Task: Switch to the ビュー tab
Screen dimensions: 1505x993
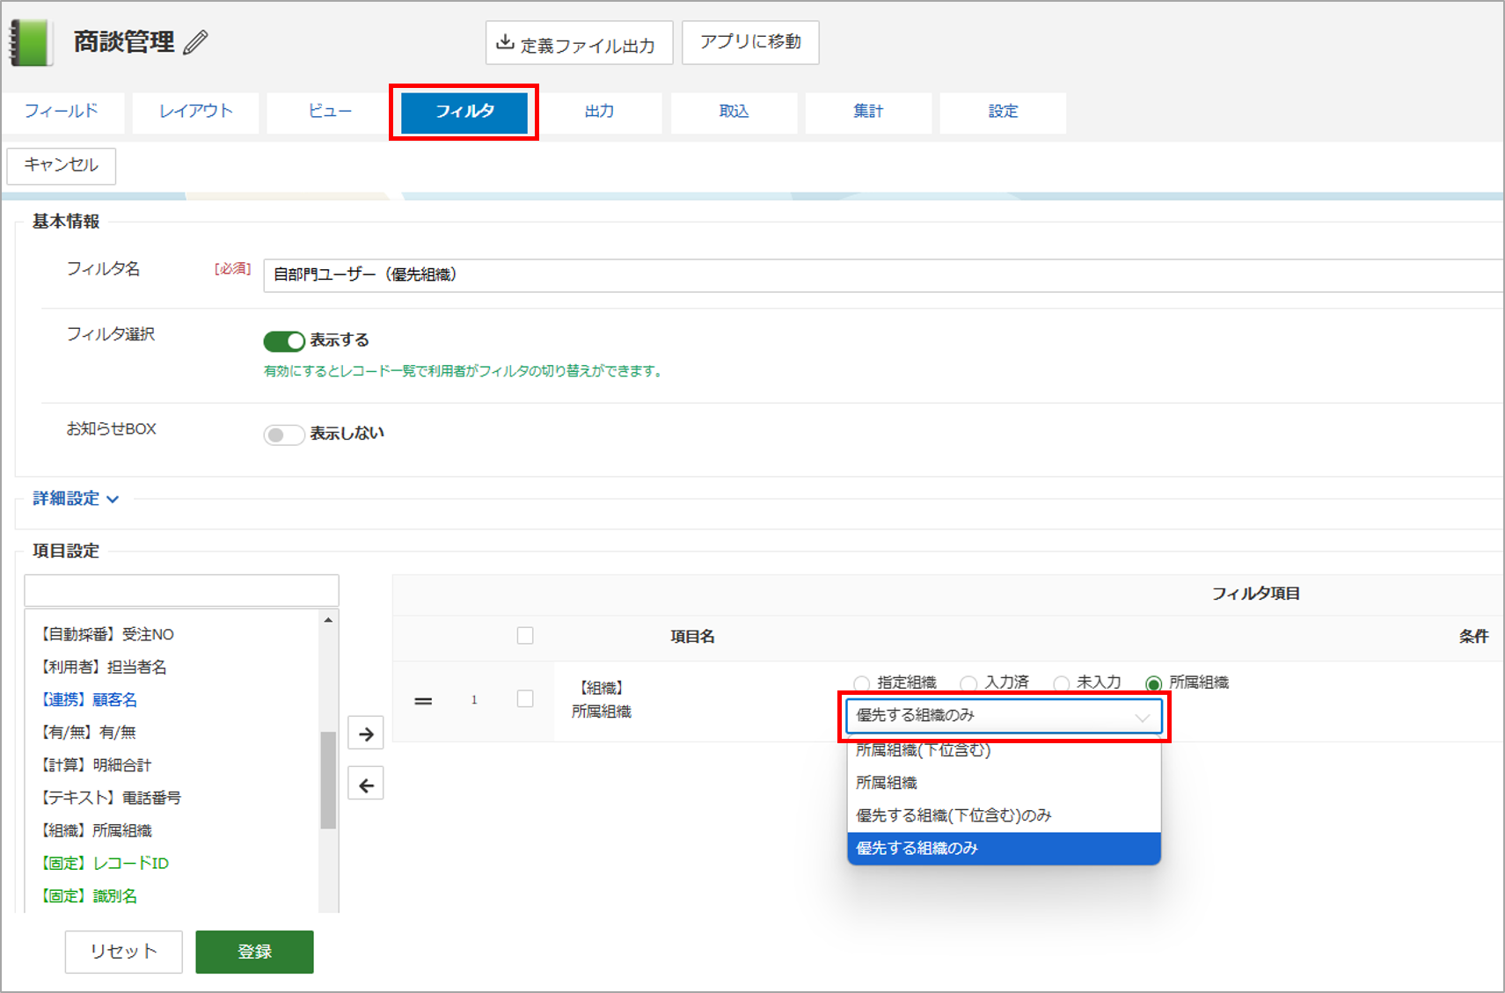Action: pos(330,112)
